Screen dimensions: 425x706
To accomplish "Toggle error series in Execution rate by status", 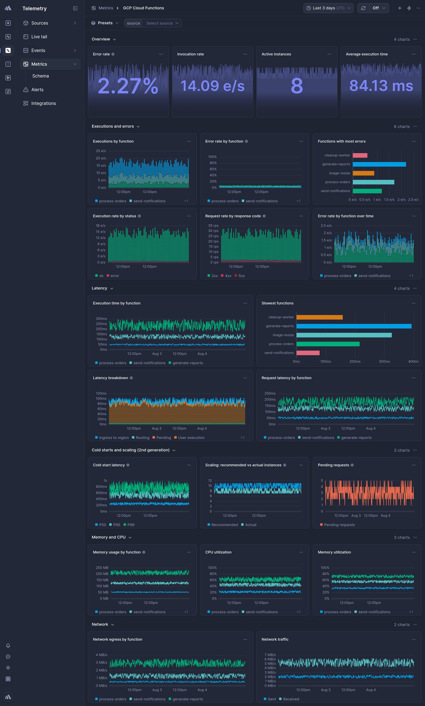I will point(113,276).
